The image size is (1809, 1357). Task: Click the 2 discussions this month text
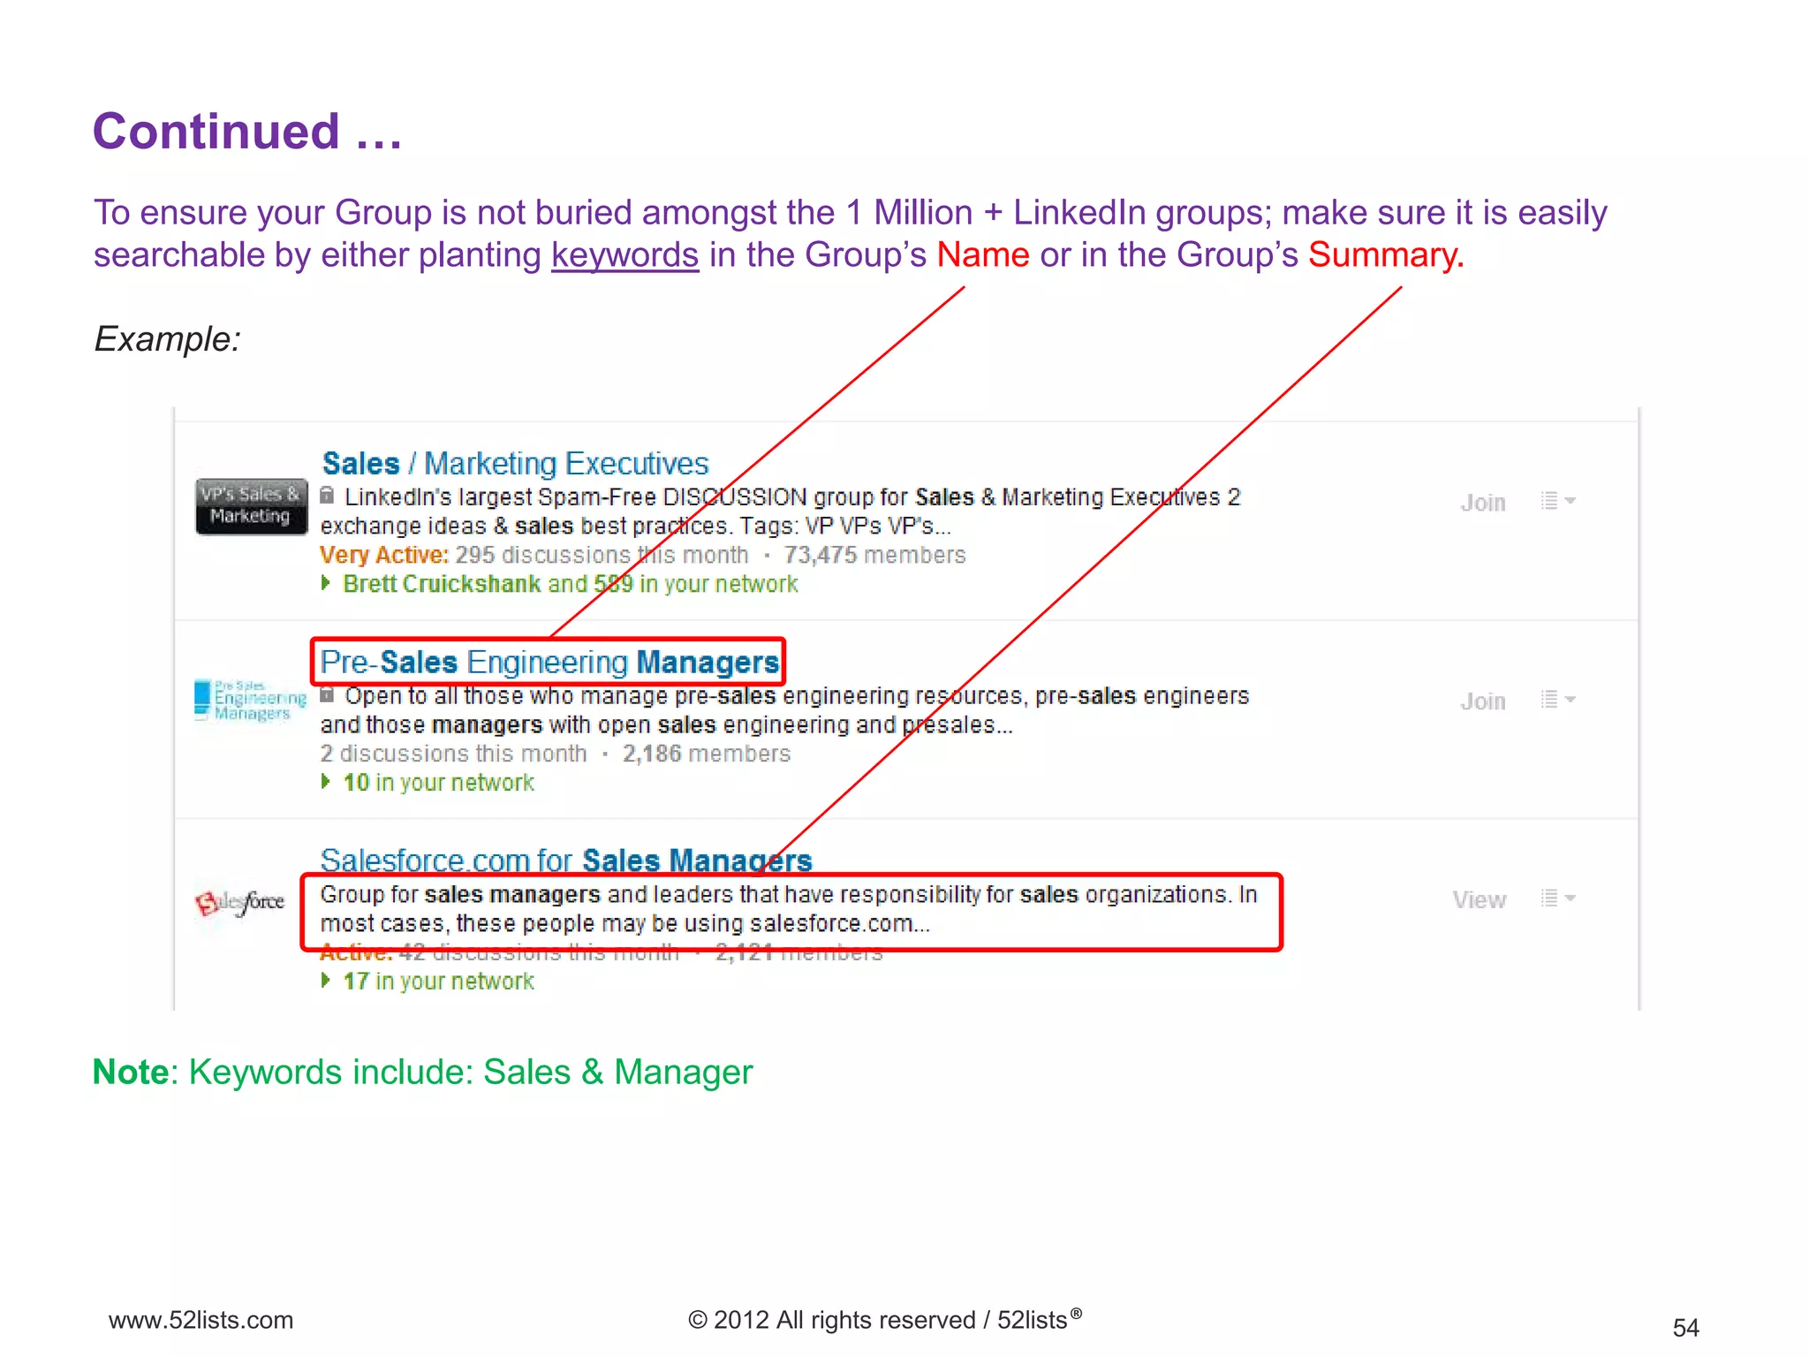click(453, 754)
